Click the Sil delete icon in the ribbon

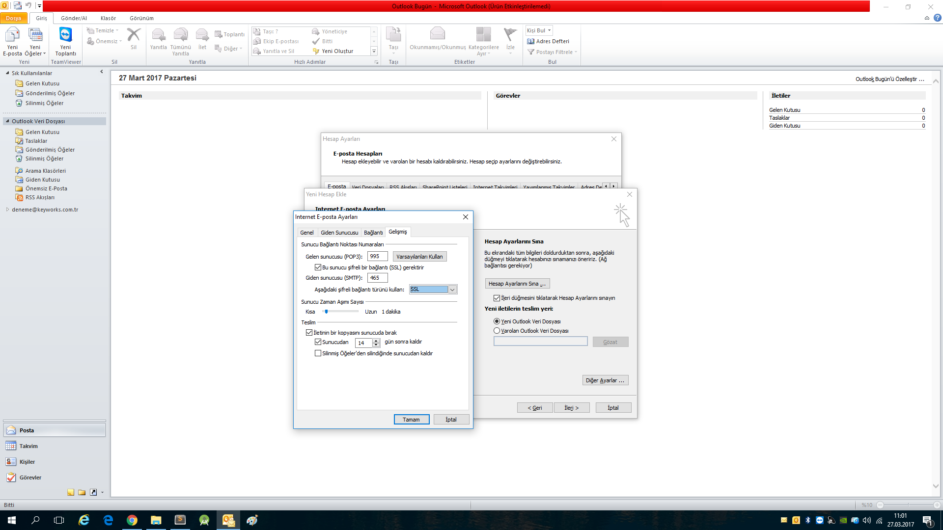[134, 39]
